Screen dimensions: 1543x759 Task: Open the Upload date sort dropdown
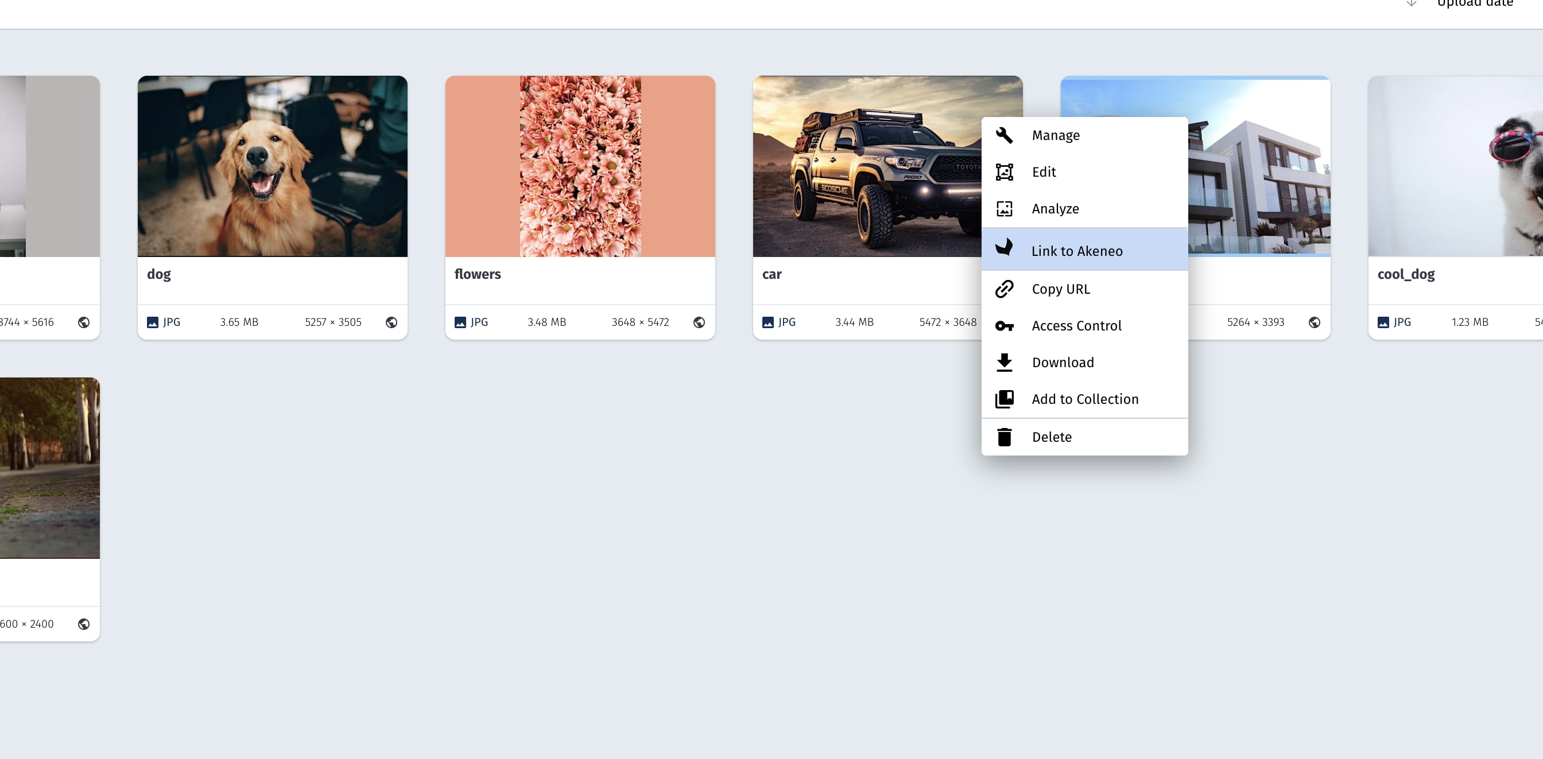click(1475, 3)
